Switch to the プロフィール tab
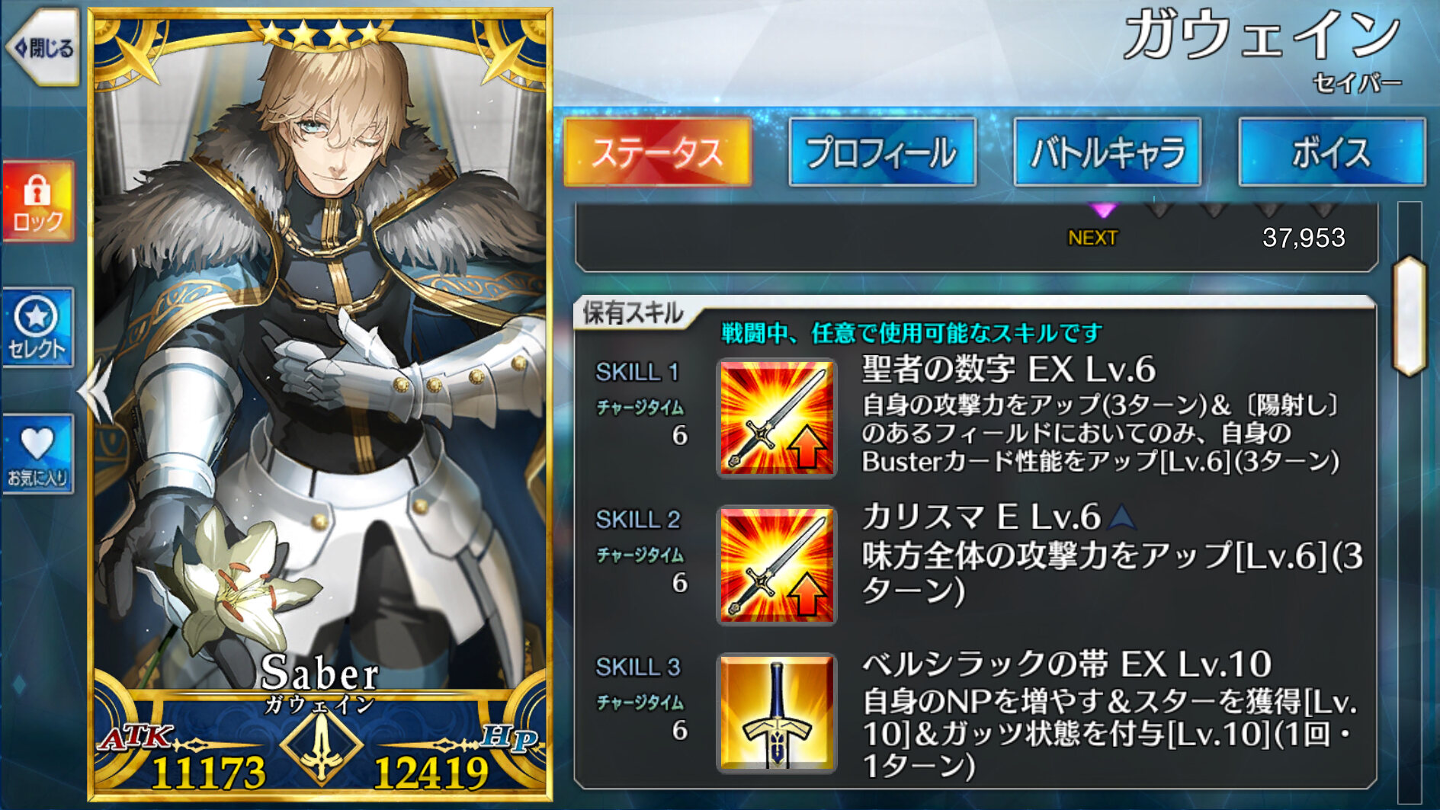This screenshot has width=1440, height=810. 882,152
